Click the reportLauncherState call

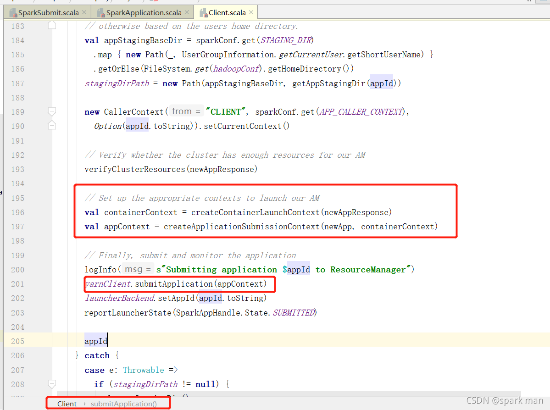pyautogui.click(x=128, y=312)
